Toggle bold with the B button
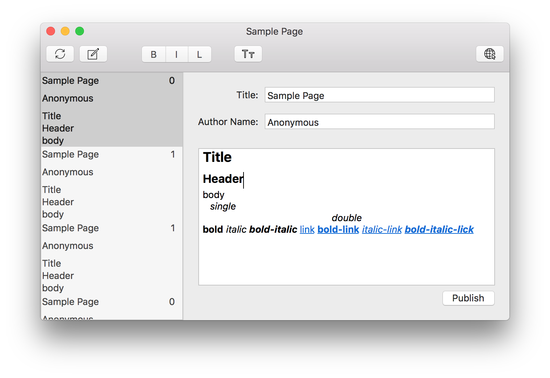The image size is (550, 378). tap(154, 54)
